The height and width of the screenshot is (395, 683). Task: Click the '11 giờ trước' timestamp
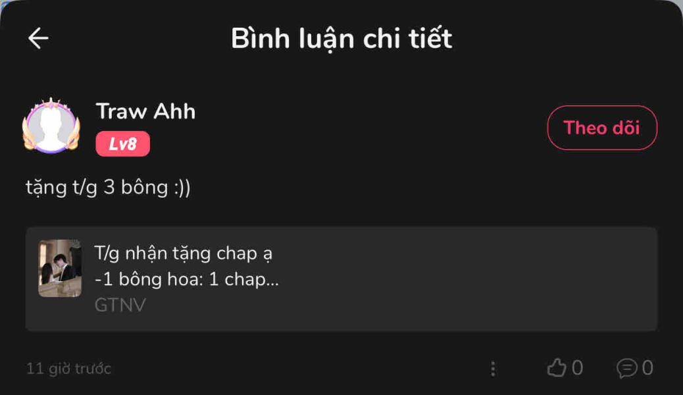tap(69, 369)
